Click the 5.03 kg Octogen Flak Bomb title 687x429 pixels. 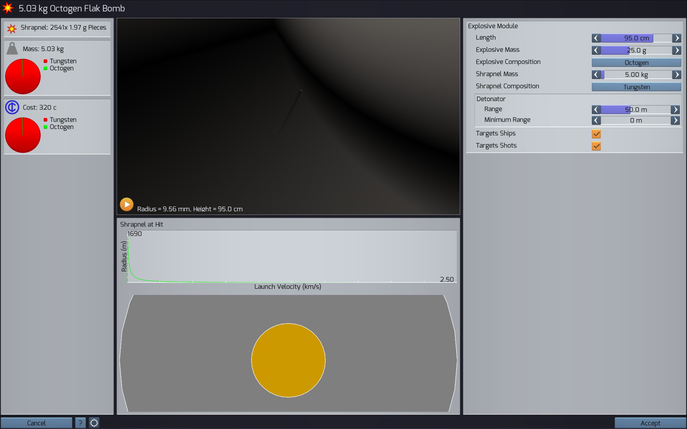tap(72, 9)
